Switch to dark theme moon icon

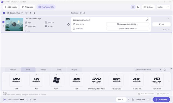point(138,7)
